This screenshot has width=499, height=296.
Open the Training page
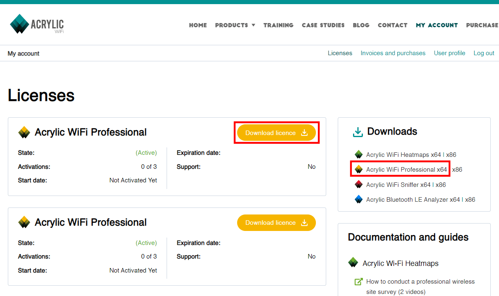pos(278,25)
